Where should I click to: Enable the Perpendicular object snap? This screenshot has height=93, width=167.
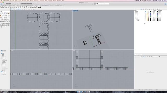pyautogui.click(x=4, y=60)
